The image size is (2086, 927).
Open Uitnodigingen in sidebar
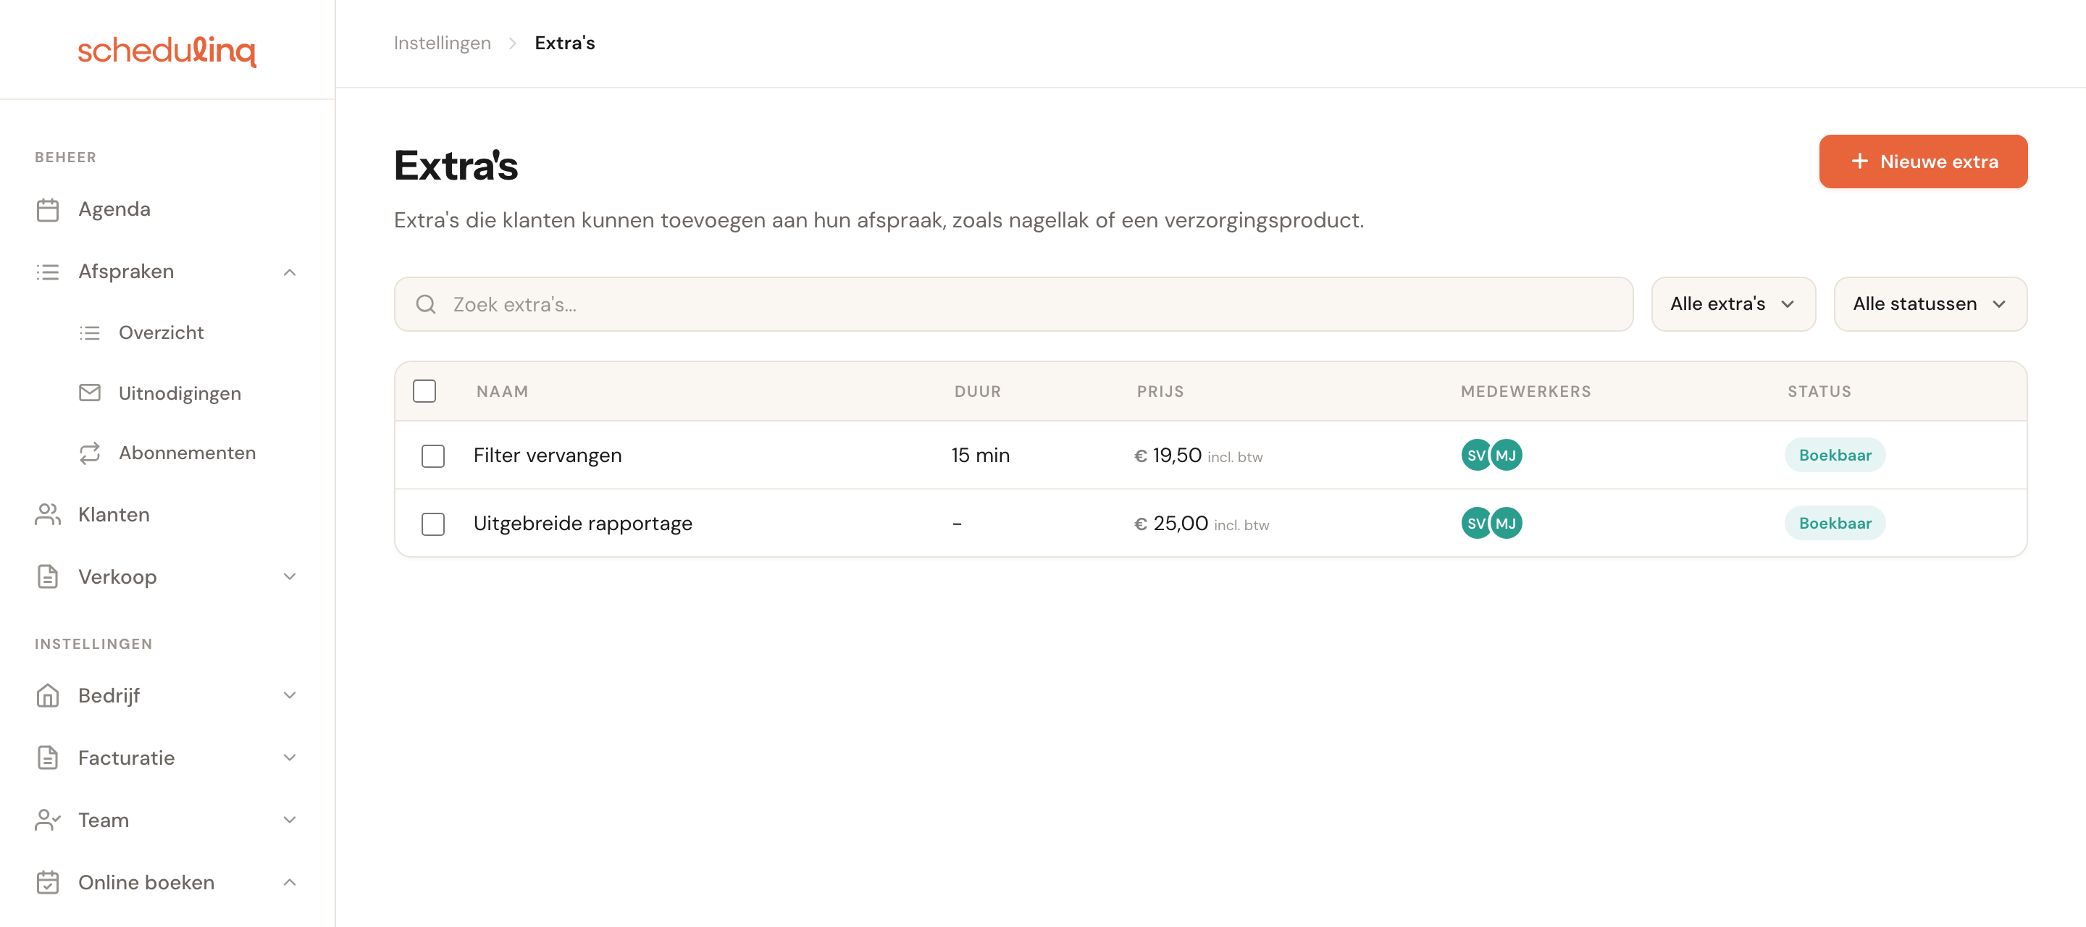click(180, 393)
